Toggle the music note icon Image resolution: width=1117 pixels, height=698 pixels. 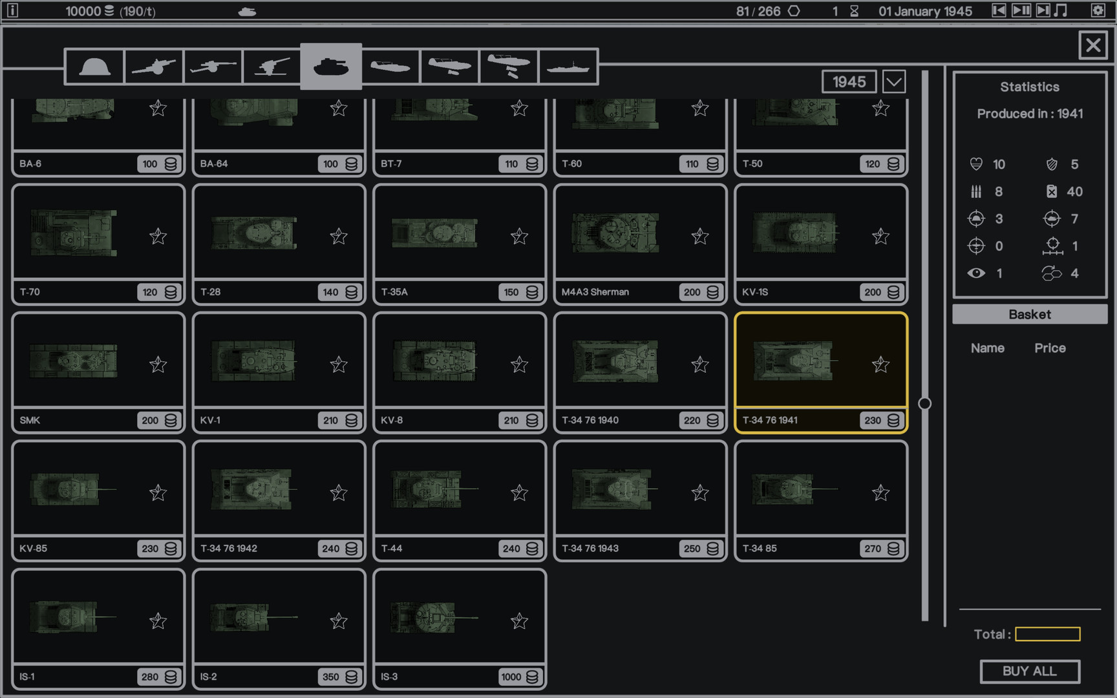1061,10
